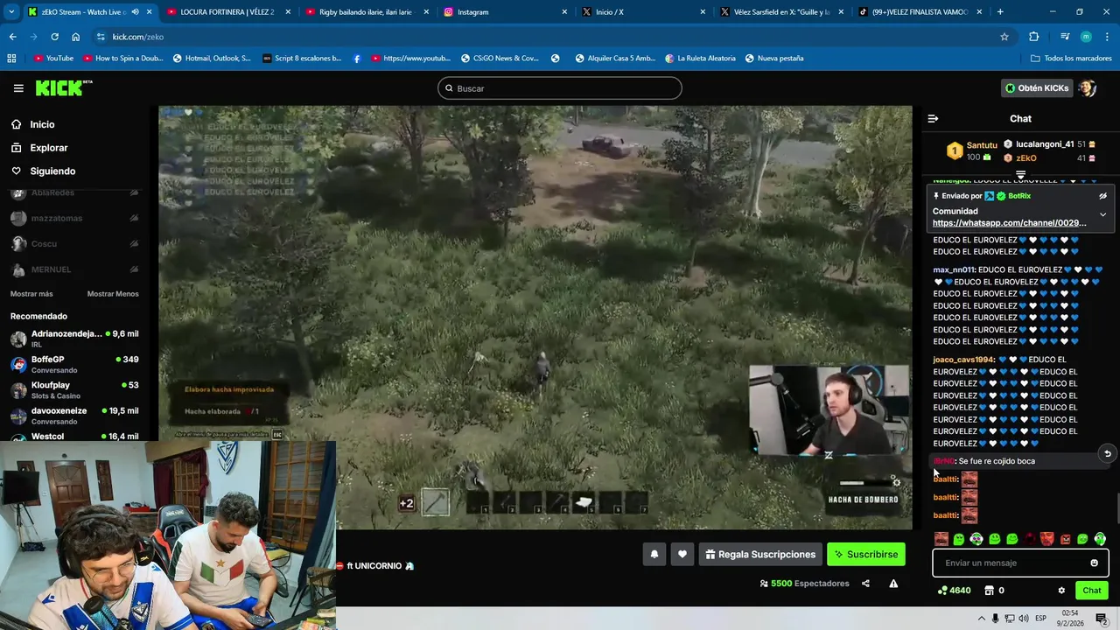
Task: Open the emoji picker in message box
Action: 1094,563
